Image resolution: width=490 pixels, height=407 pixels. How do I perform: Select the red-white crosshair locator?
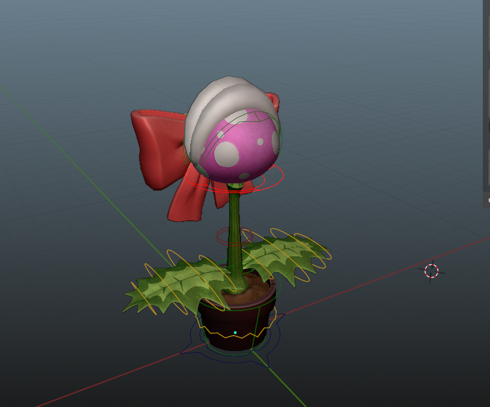pyautogui.click(x=432, y=271)
